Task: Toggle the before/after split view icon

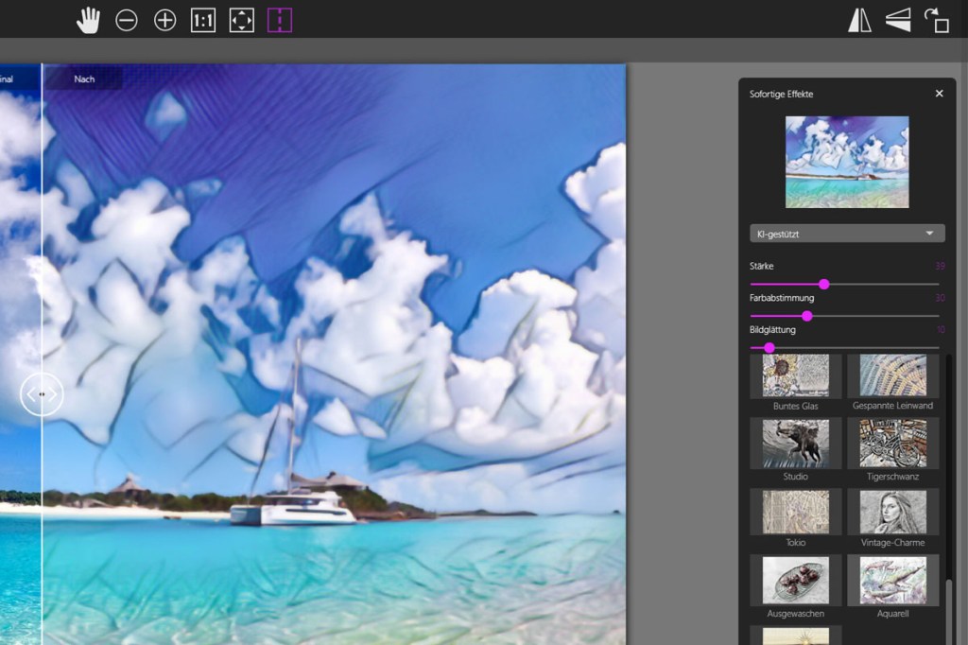Action: click(x=280, y=21)
